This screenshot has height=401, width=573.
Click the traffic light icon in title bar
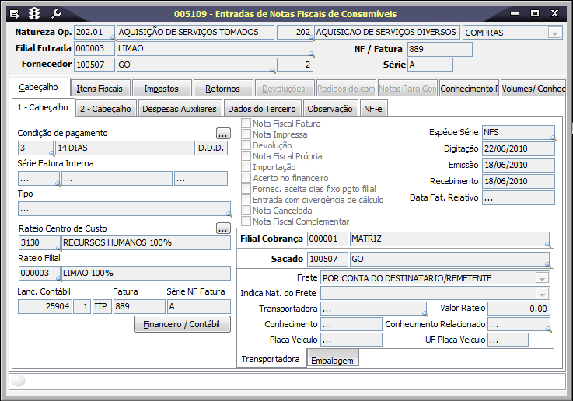click(x=34, y=14)
